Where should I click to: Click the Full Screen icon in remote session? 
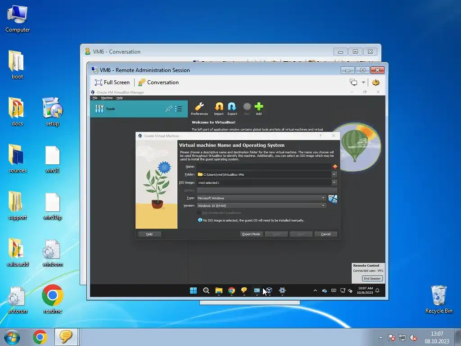99,82
